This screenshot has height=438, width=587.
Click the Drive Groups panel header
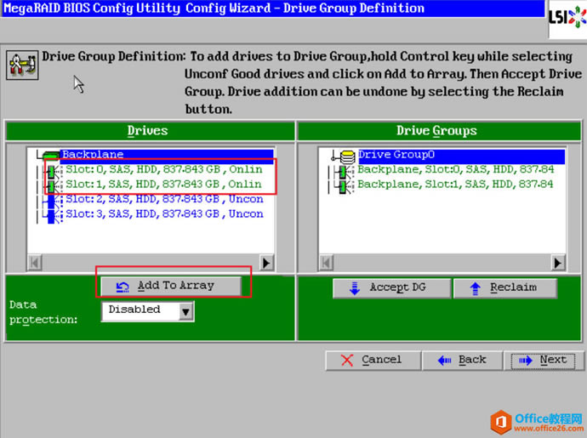pyautogui.click(x=439, y=131)
